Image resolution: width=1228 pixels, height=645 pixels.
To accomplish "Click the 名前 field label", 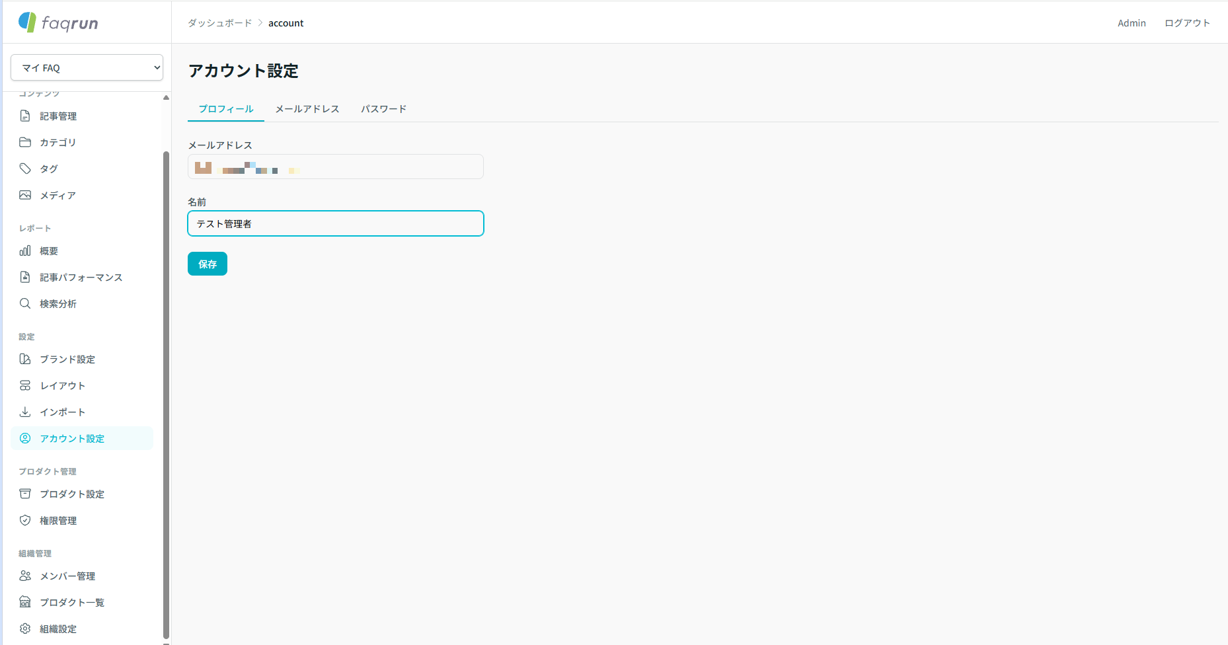I will tap(197, 202).
